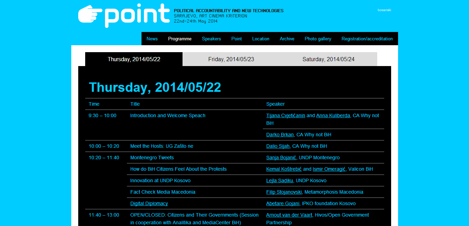Open Tijana Cvjetićanin speaker link

[x=286, y=115]
